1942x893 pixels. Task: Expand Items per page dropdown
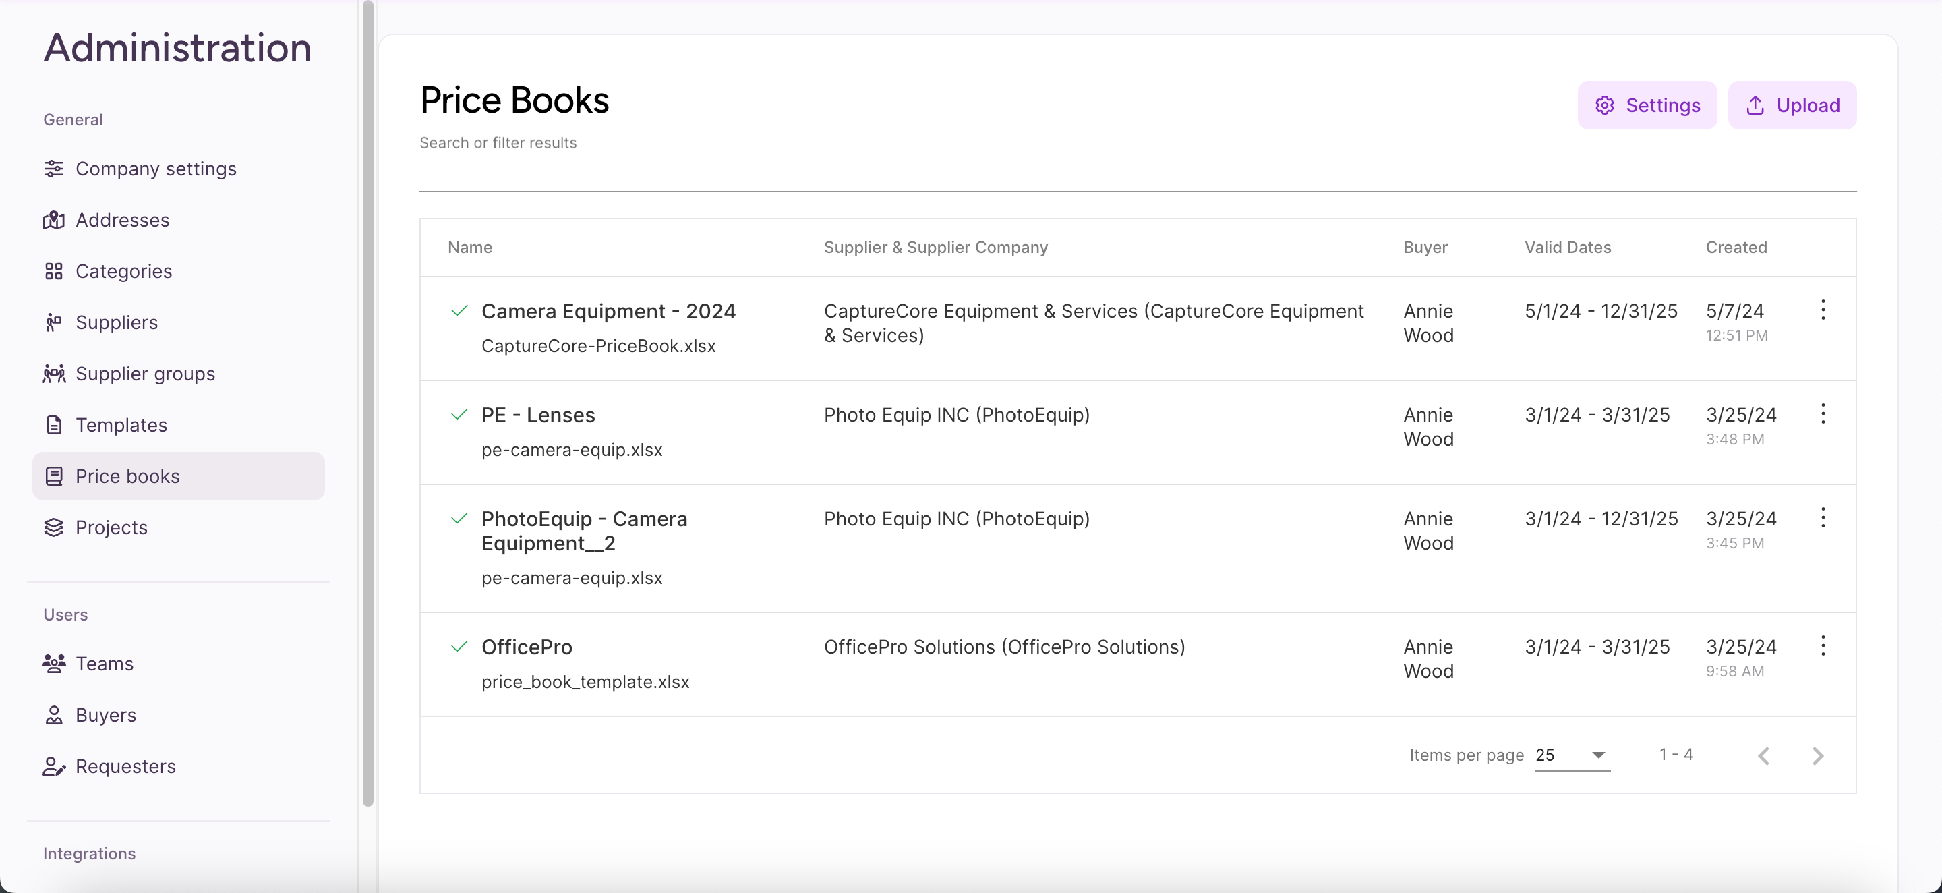coord(1572,755)
